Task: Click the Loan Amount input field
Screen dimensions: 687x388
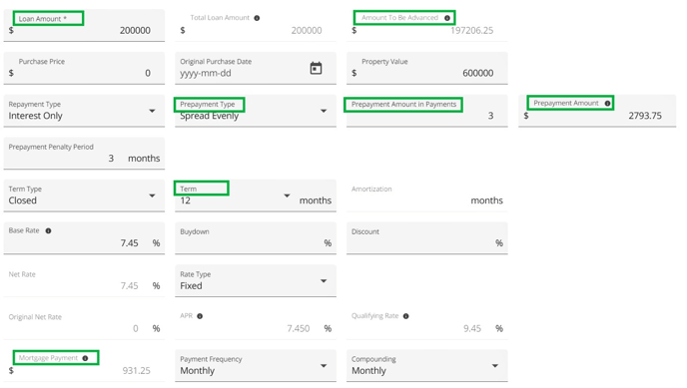Action: 84,26
